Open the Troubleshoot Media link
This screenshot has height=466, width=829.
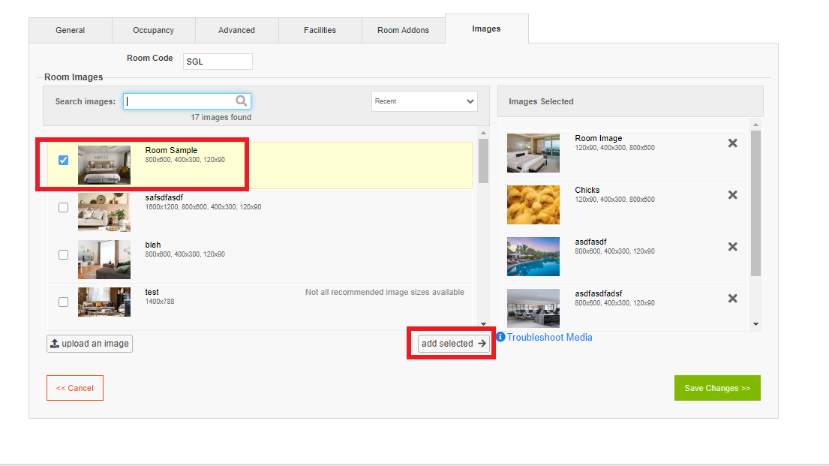549,338
